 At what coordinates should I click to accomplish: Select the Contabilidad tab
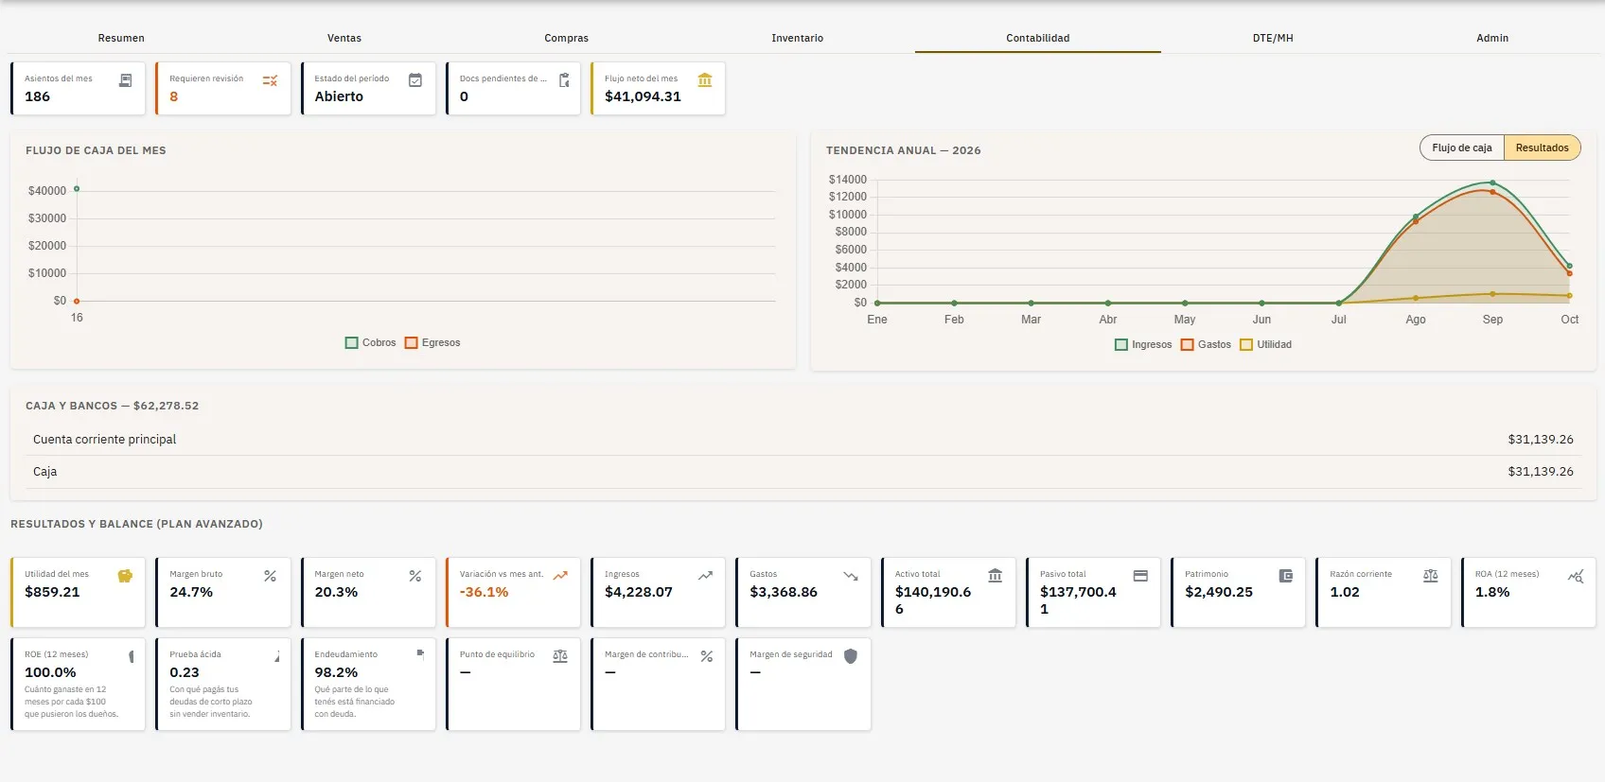click(x=1037, y=38)
